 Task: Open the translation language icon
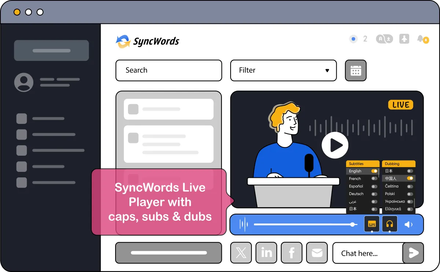(x=384, y=39)
